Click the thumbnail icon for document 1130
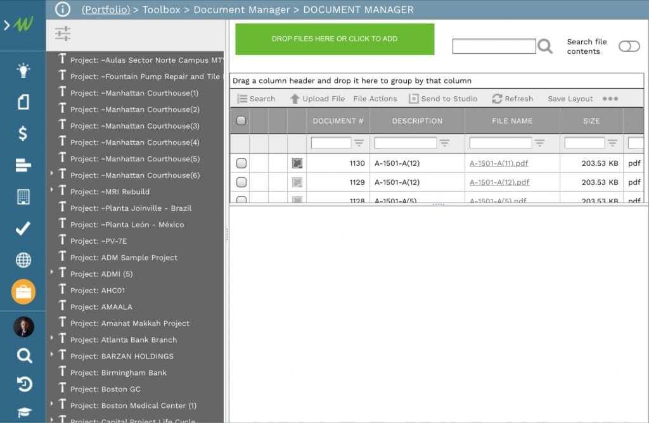Viewport: 649px width, 423px height. 297,163
